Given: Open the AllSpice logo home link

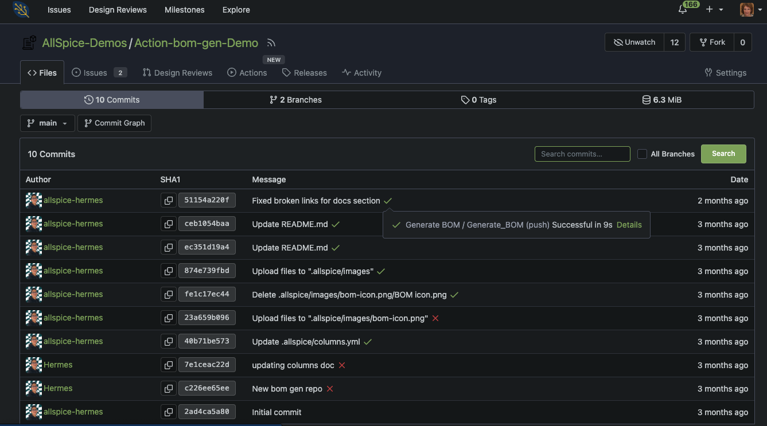Looking at the screenshot, I should click(x=21, y=10).
